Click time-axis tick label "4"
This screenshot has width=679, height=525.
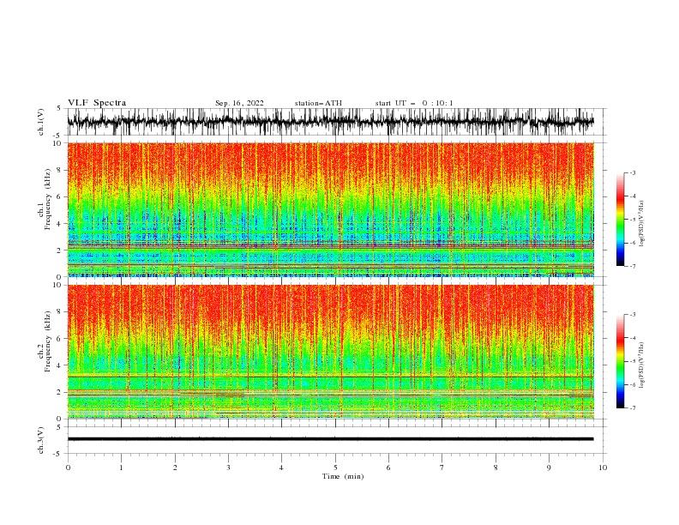(x=282, y=468)
